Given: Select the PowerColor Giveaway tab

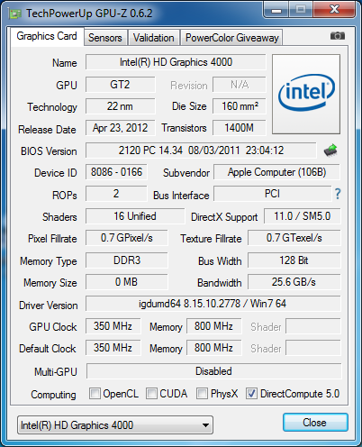Looking at the screenshot, I should click(x=232, y=38).
